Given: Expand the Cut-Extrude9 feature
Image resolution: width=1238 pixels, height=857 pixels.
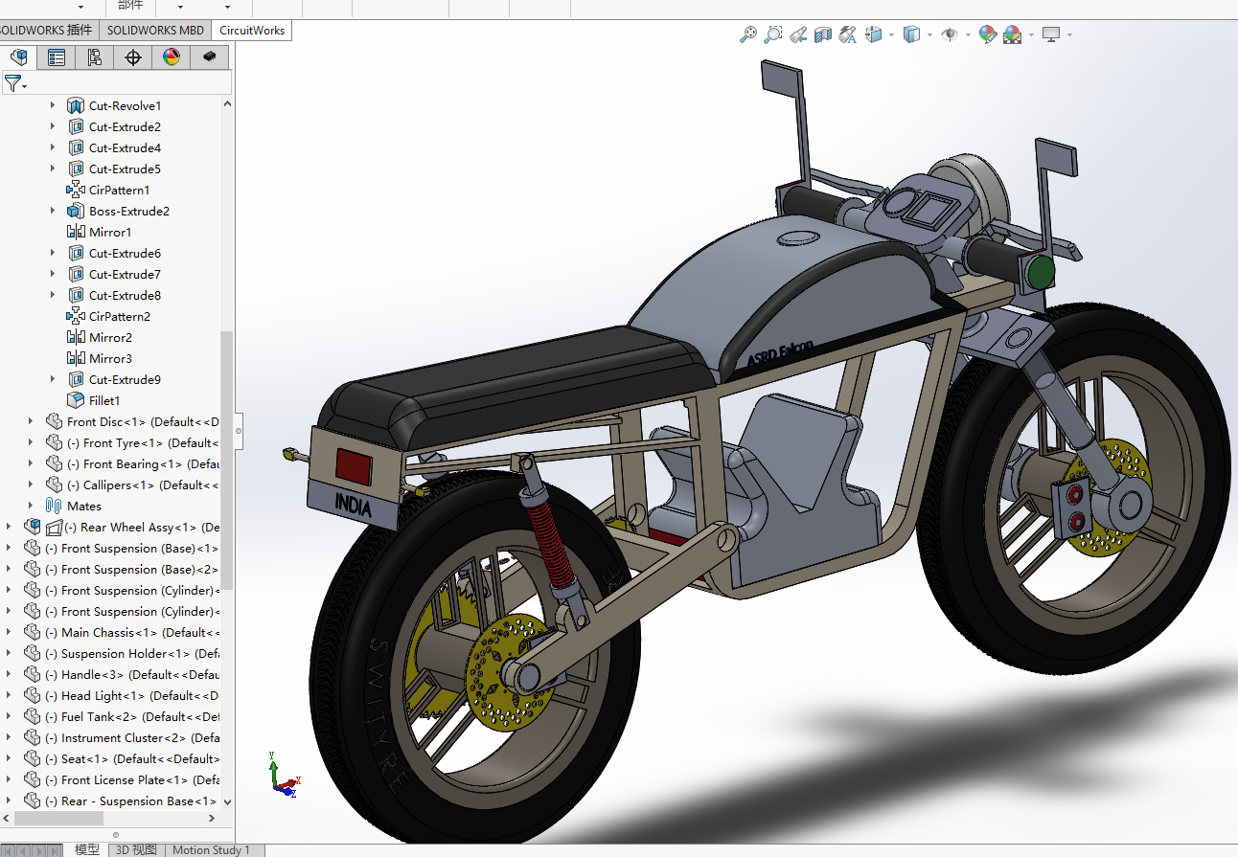Looking at the screenshot, I should [x=54, y=379].
